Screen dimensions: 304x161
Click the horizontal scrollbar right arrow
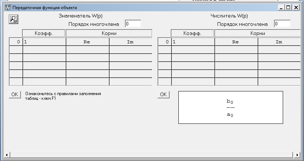[x=297, y=155]
